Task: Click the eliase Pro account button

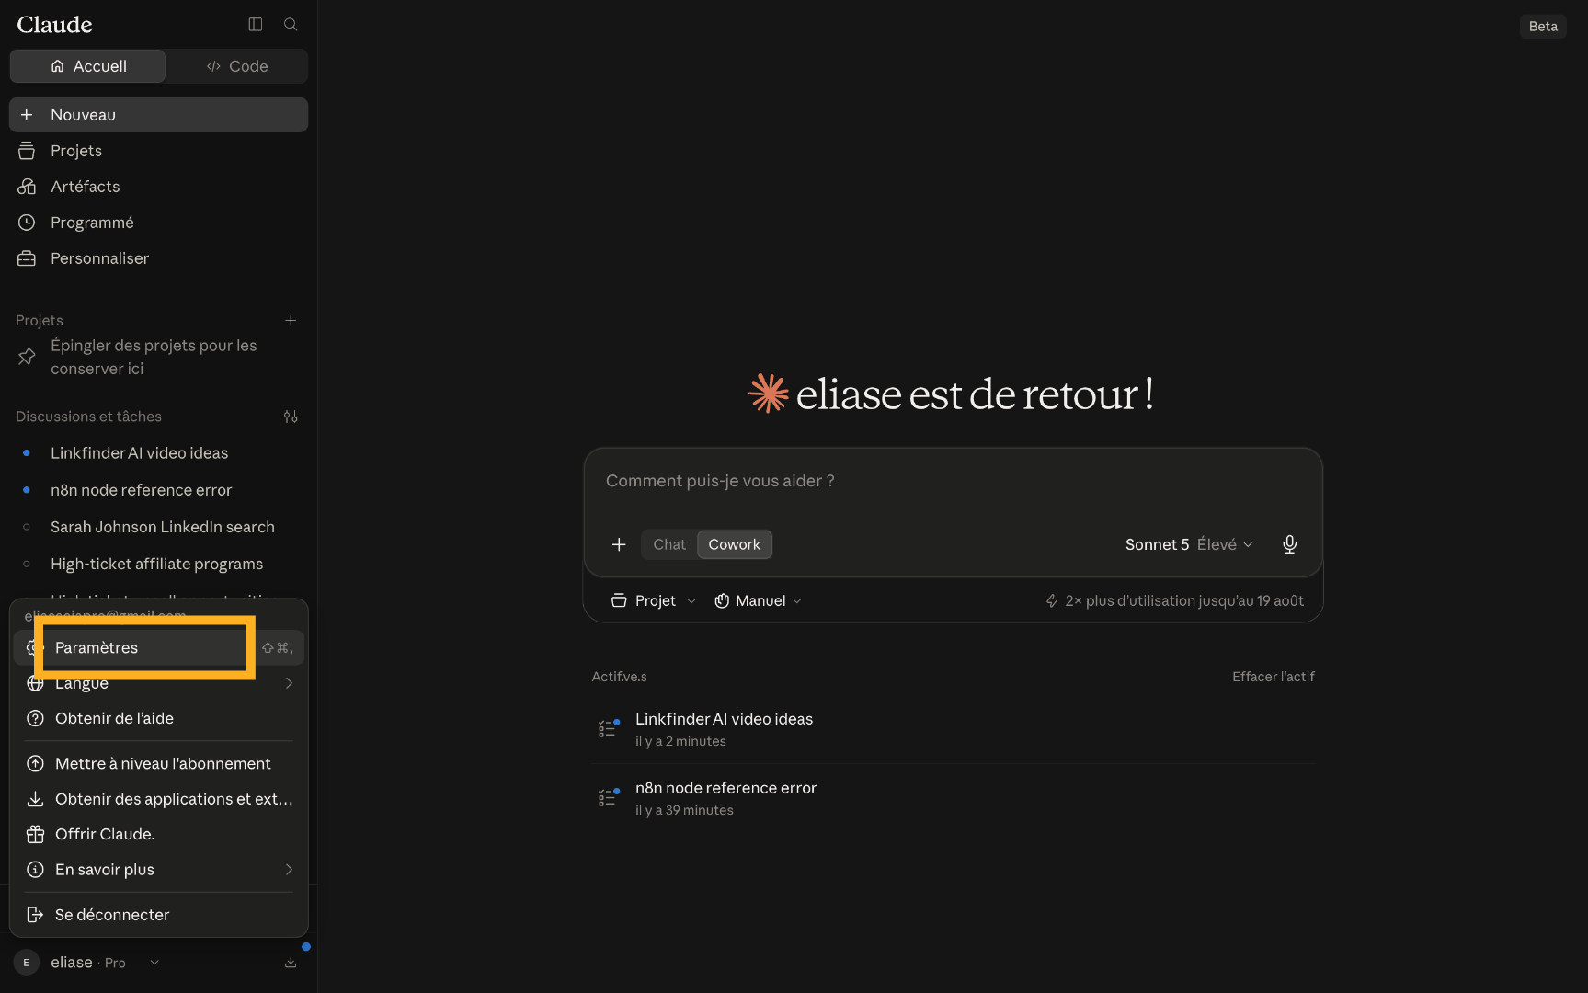Action: (x=87, y=963)
